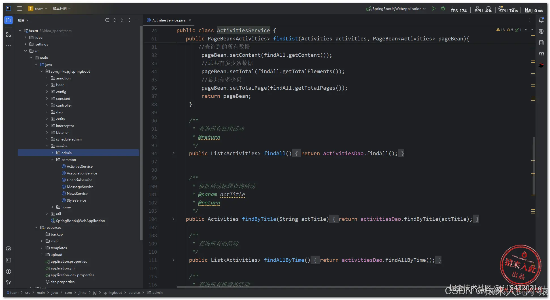
Task: Run SpringBootJsjWebApplication
Action: point(434,8)
